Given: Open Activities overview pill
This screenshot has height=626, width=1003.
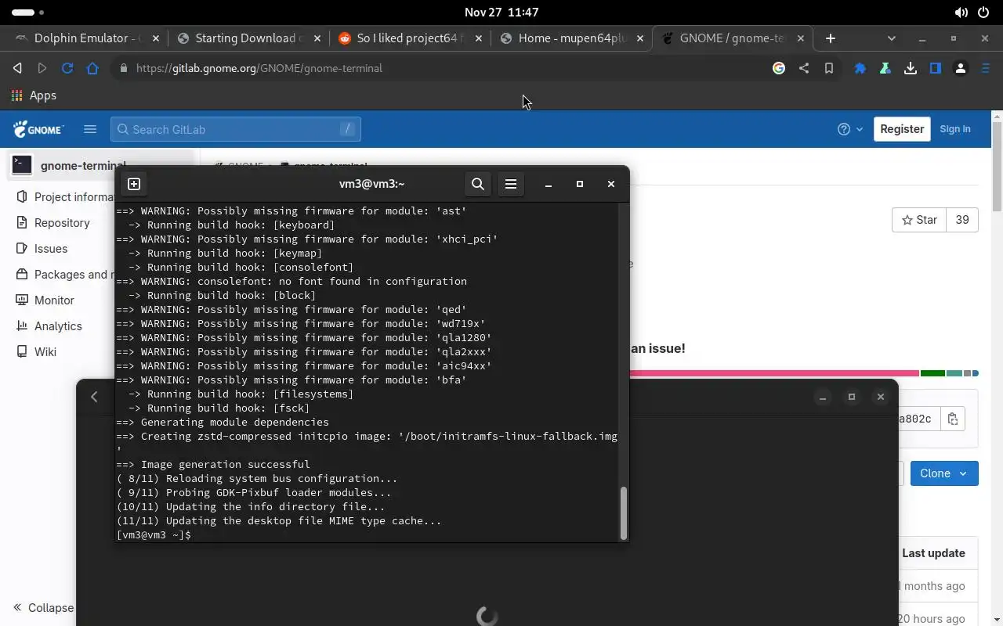Looking at the screenshot, I should coord(28,13).
